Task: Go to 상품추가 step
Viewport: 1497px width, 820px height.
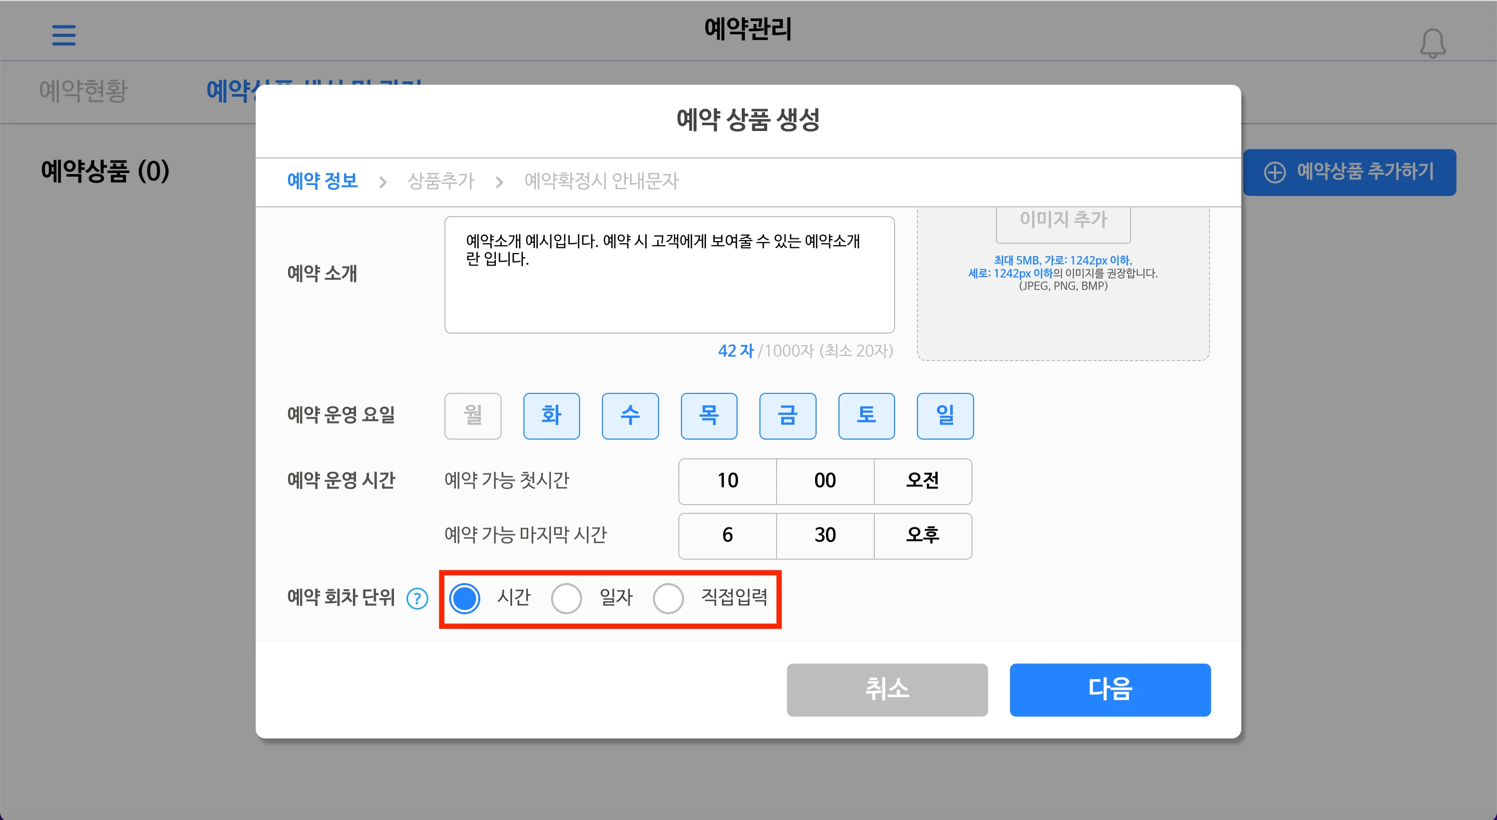Action: pos(441,181)
